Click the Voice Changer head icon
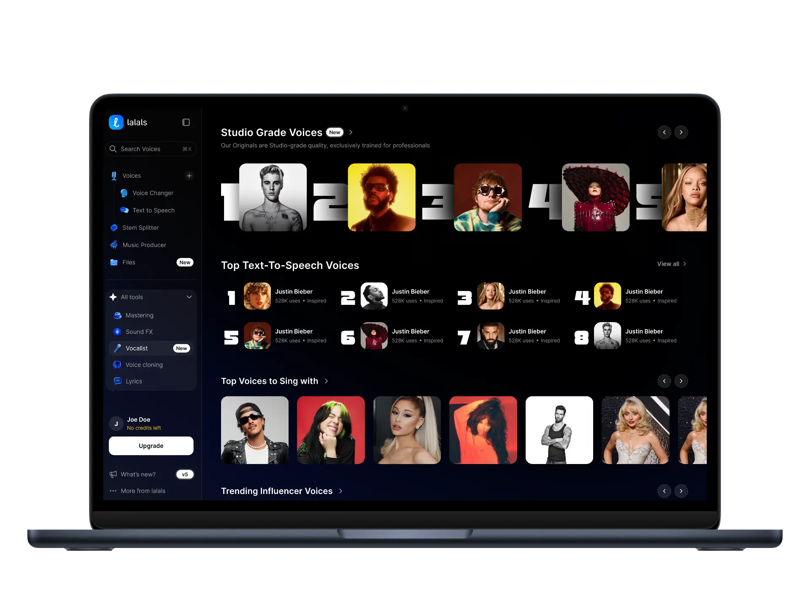The width and height of the screenshot is (810, 608). click(x=124, y=193)
